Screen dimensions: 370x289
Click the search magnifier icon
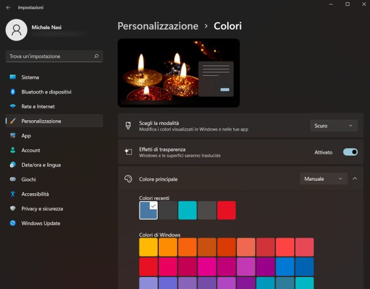(96, 56)
